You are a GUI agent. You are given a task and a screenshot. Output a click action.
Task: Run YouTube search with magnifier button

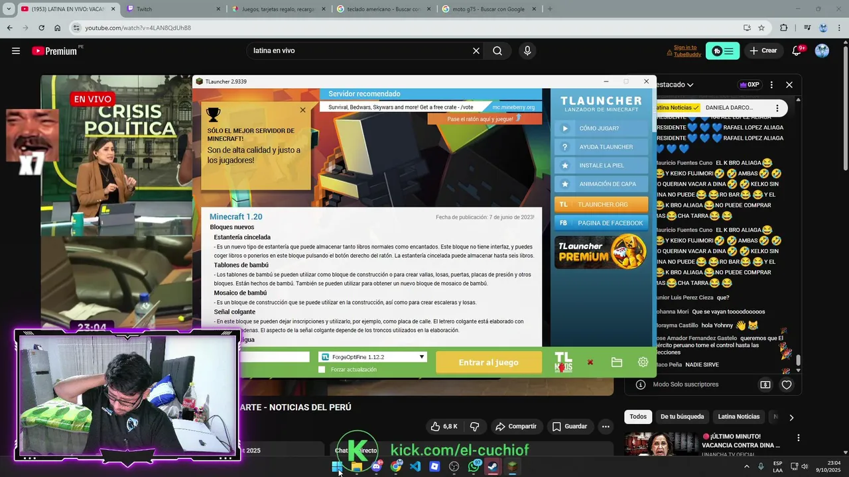coord(497,51)
